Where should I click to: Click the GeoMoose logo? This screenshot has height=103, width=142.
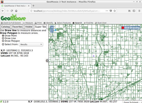coord(13,17)
